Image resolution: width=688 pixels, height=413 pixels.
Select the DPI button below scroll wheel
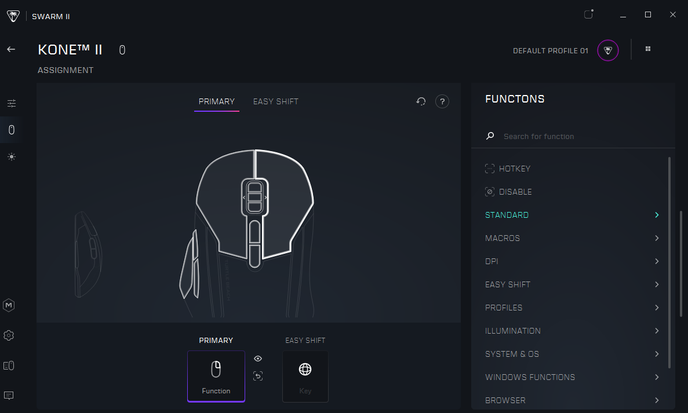pos(254,232)
